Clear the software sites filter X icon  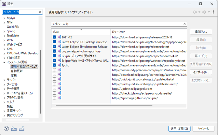[x=184, y=24]
